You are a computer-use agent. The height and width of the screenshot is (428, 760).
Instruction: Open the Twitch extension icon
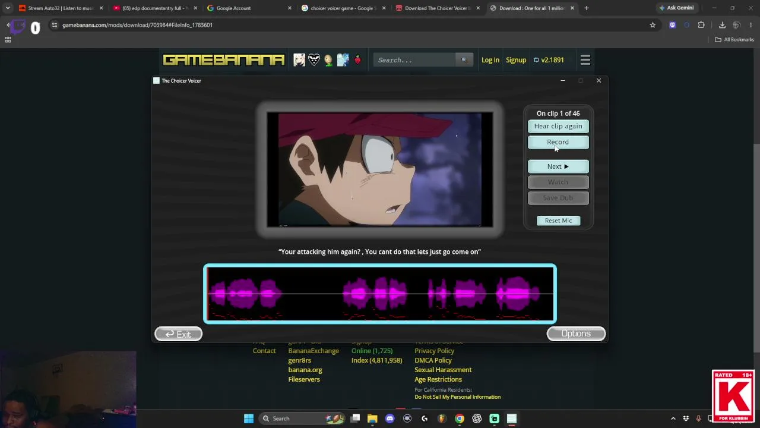672,25
